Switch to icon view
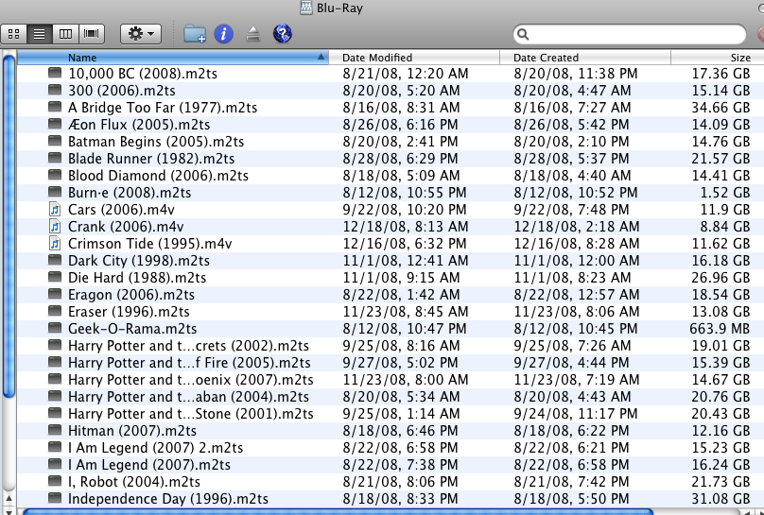This screenshot has width=764, height=515. click(x=13, y=34)
